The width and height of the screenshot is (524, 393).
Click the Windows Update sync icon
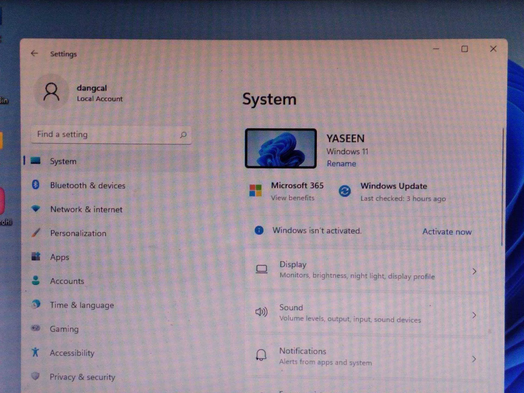pos(345,191)
